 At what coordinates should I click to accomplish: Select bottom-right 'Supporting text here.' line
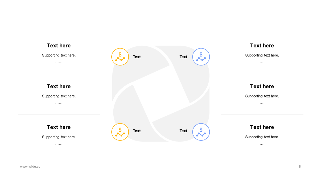262,137
